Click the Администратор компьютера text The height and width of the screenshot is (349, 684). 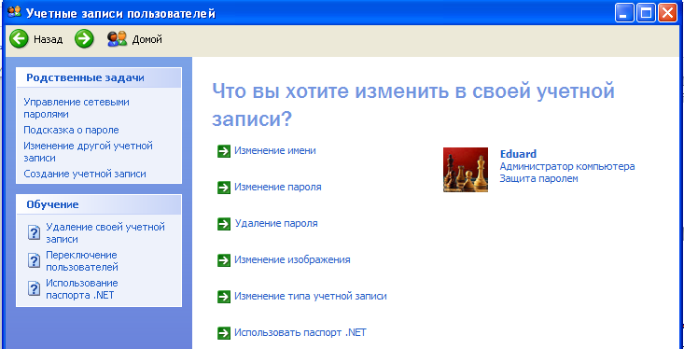click(567, 167)
